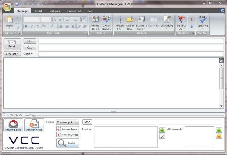
Task: Apply numbered list formatting
Action: click(x=76, y=19)
